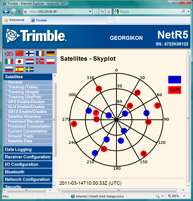This screenshot has height=201, width=193.
Task: Open Predicted Constellation page
Action: (x=29, y=126)
